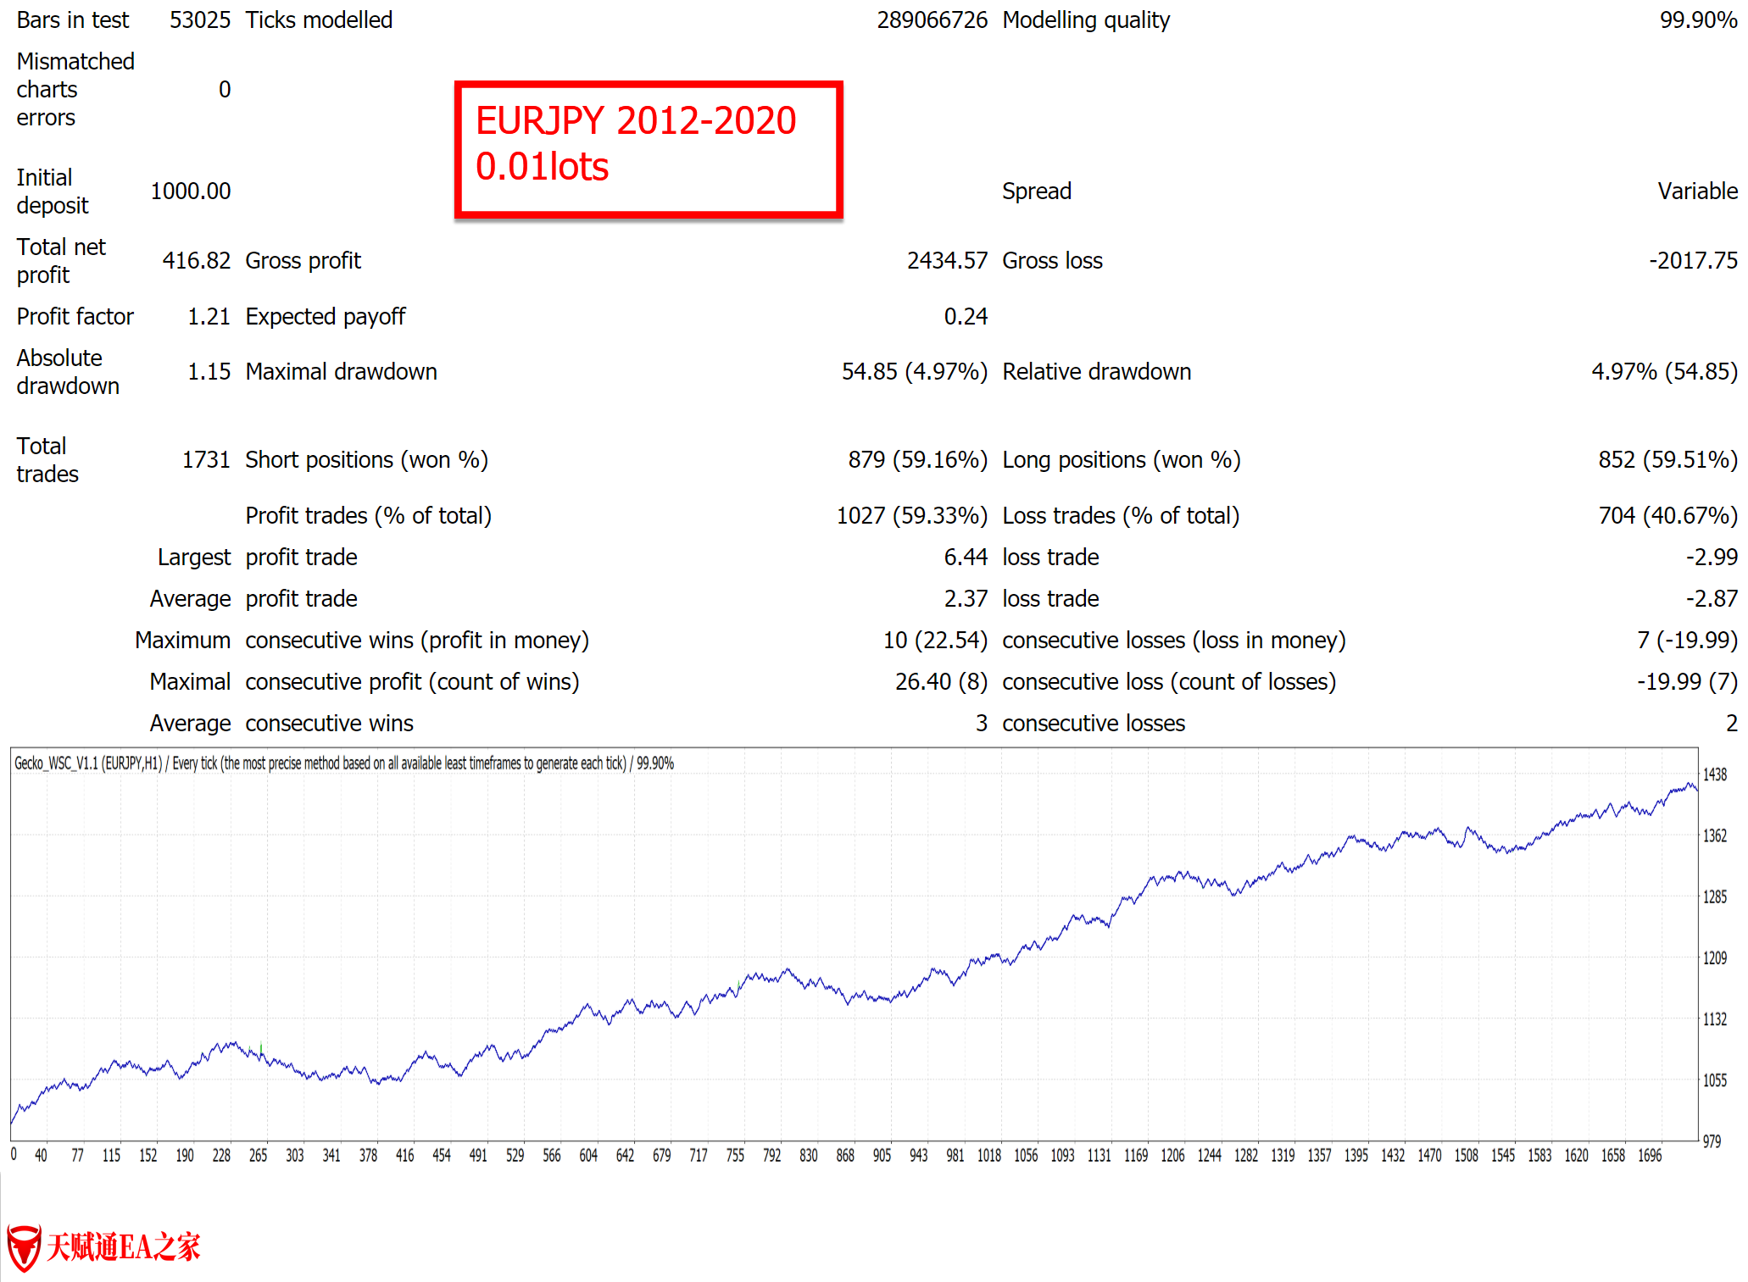Click the 1696 tick on horizontal axis
Screen dimensions: 1748x1282
click(x=1649, y=1156)
